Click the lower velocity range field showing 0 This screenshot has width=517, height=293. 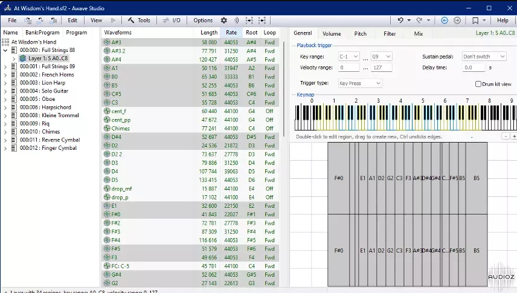(x=349, y=68)
